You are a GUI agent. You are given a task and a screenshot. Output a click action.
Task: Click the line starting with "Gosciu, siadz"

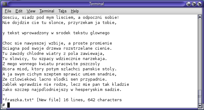[61, 18]
